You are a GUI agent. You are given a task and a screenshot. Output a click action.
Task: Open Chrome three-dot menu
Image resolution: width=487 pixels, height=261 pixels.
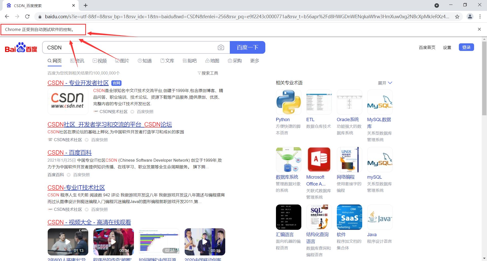480,16
